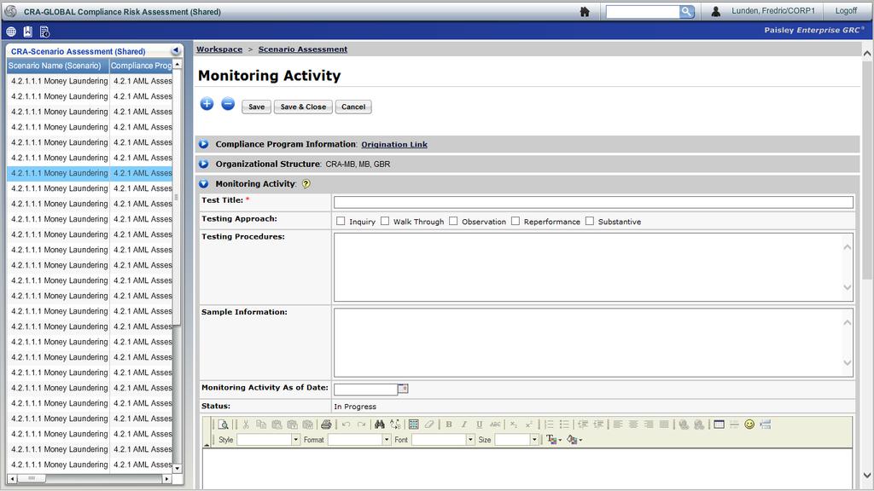The image size is (874, 491).
Task: Apply Underline formatting in editor
Action: [x=480, y=425]
